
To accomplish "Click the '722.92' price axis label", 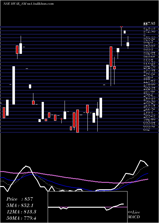I will tap(149, 109).
